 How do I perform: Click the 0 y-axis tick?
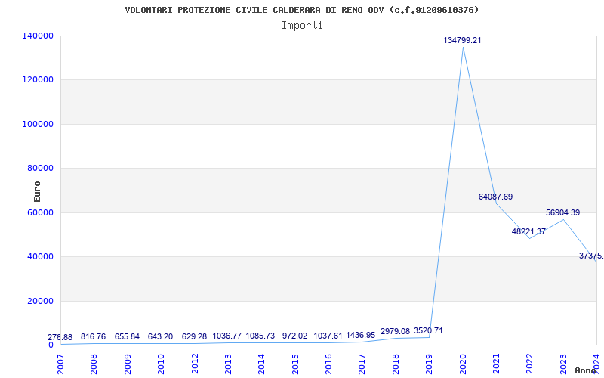point(51,345)
